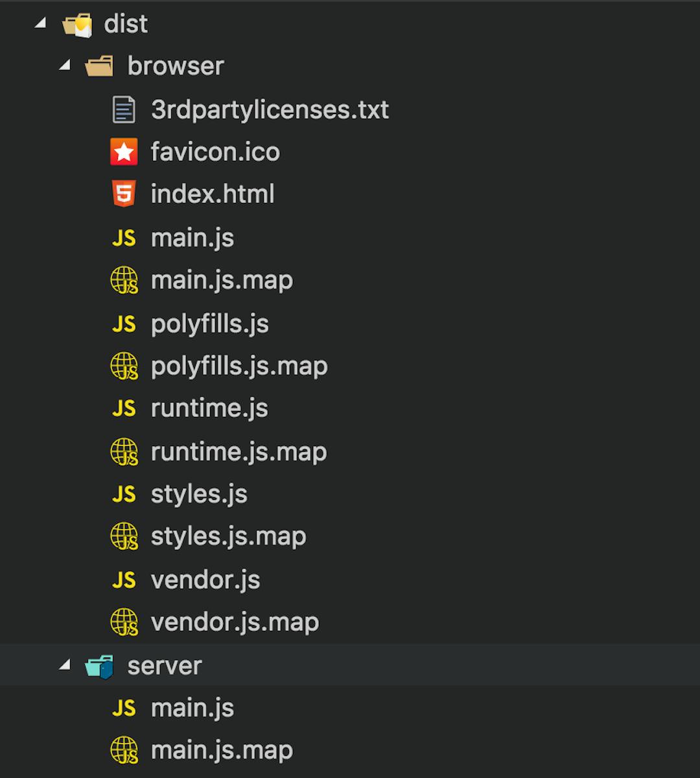Select the styles.js file
Image resolution: width=700 pixels, height=778 pixels.
click(198, 493)
